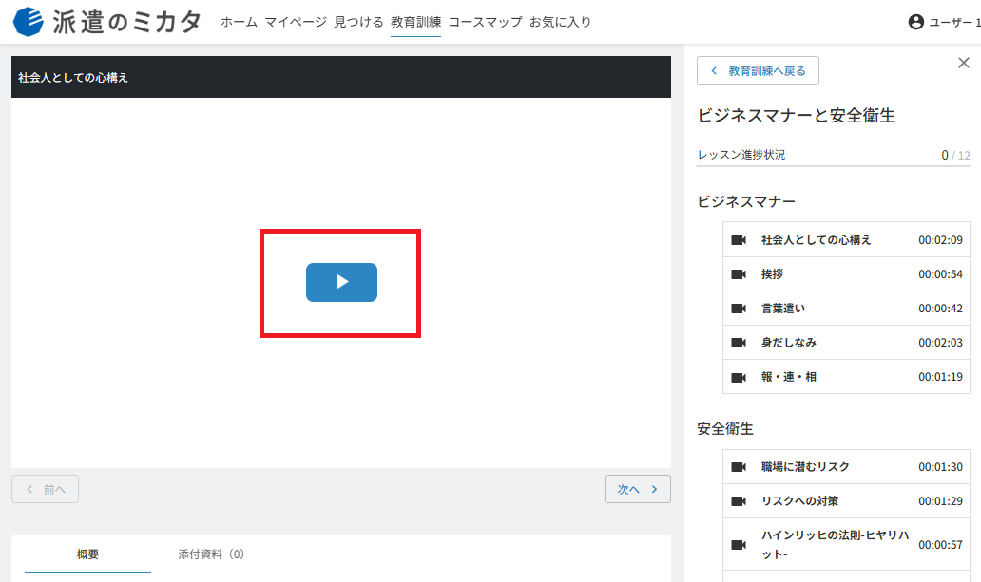
Task: Click the 派遣のミカタ logo icon
Action: click(x=29, y=22)
